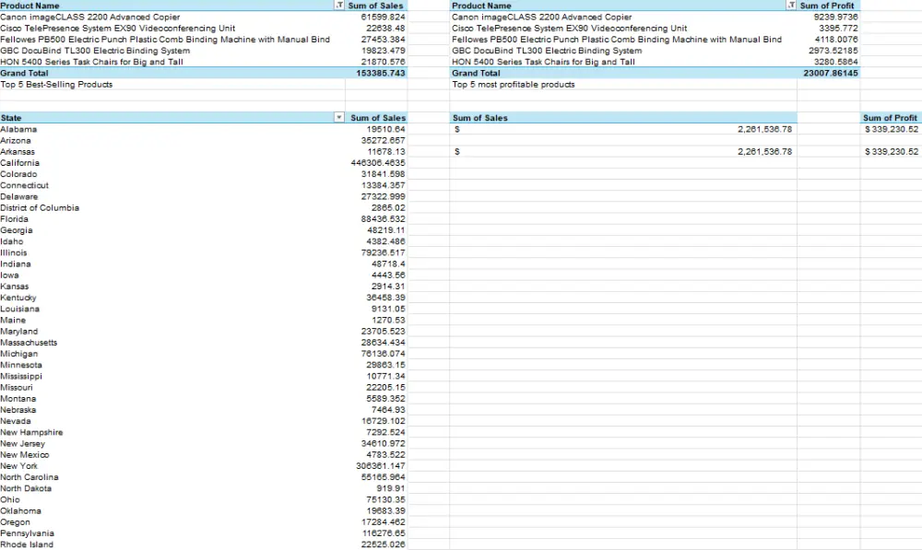Select the 446306.4635 California sales value
Screen dimensions: 922x550
click(378, 163)
